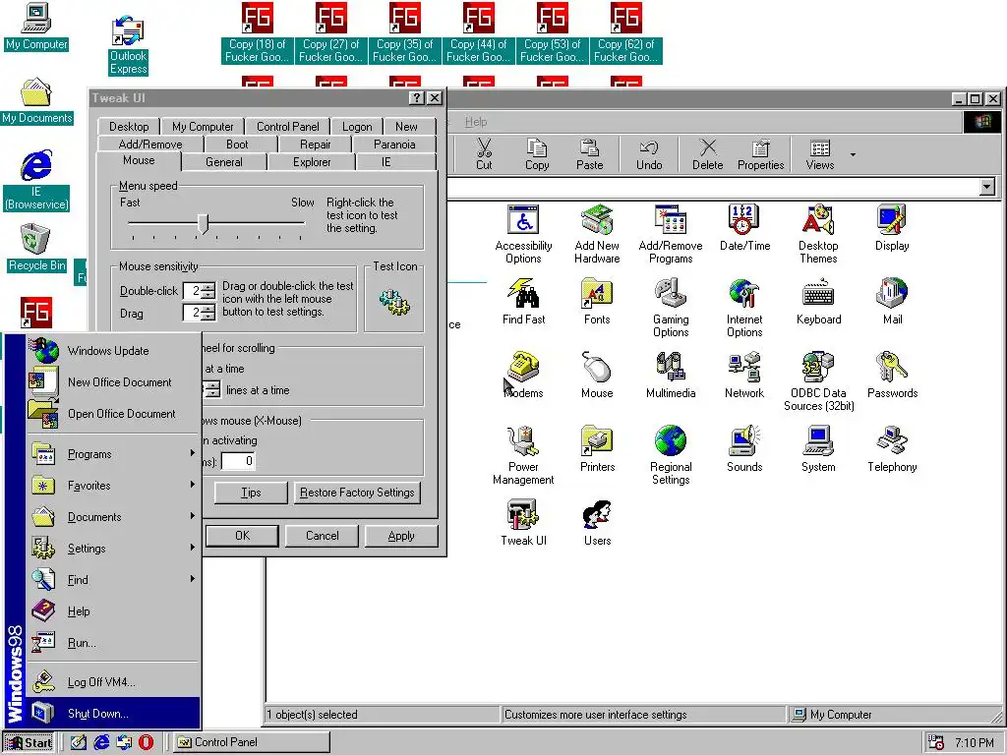Image resolution: width=1007 pixels, height=755 pixels.
Task: Expand the Find submenu
Action: (113, 580)
